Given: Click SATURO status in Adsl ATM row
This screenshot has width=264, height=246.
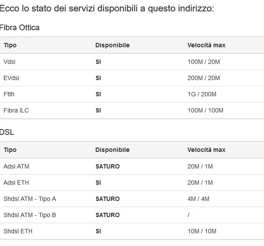Looking at the screenshot, I should pyautogui.click(x=108, y=166).
